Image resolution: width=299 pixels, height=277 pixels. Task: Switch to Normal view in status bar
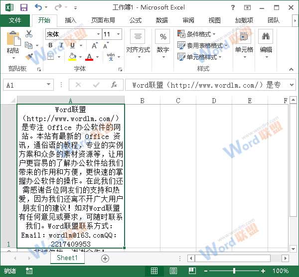point(154,271)
